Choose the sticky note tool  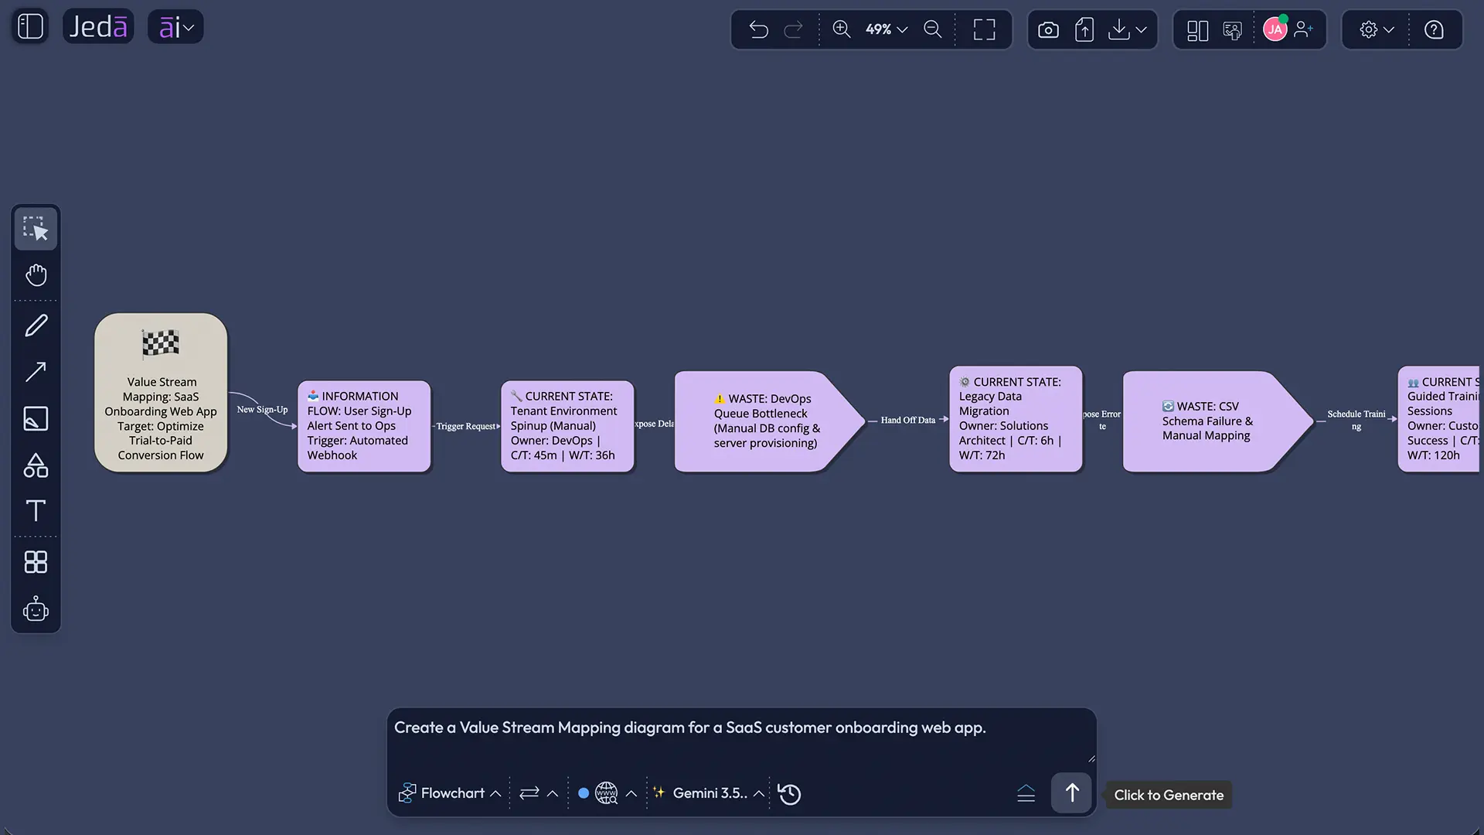coord(36,419)
